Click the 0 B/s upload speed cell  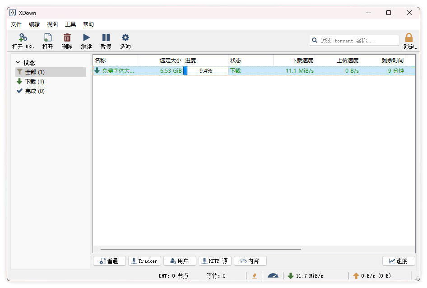pos(352,70)
